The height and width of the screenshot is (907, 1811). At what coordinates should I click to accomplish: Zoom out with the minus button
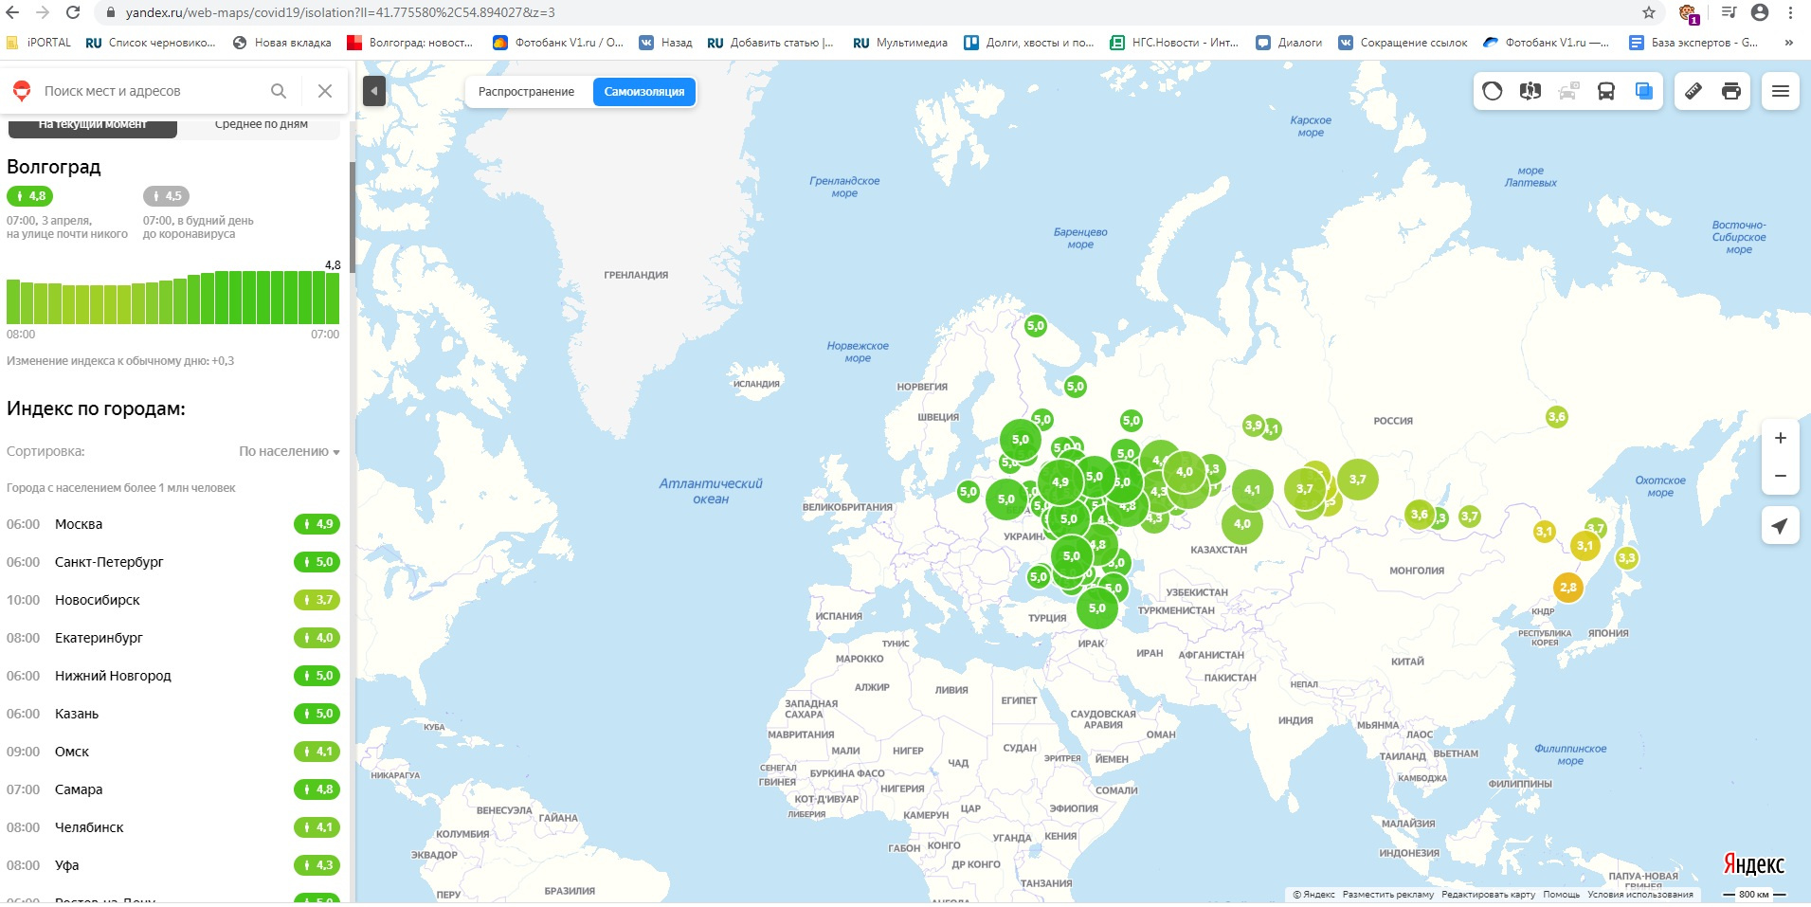pyautogui.click(x=1781, y=476)
